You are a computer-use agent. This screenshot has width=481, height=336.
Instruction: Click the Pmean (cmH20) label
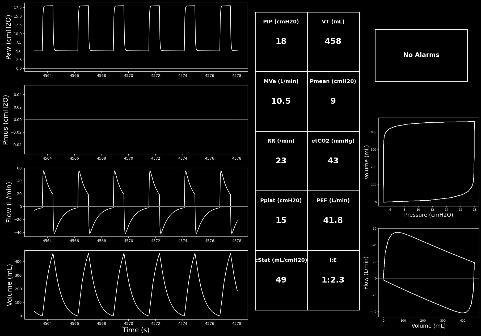click(333, 81)
